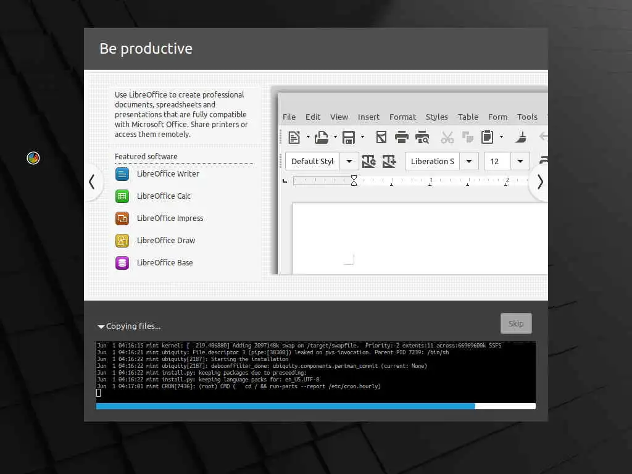
Task: Click the Clone Formatting brush icon
Action: 521,138
